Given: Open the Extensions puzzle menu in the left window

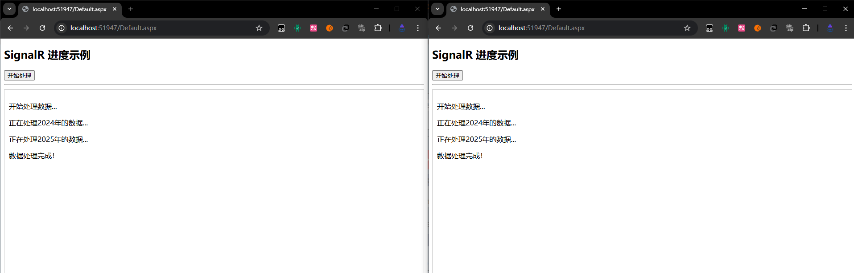Looking at the screenshot, I should 378,28.
